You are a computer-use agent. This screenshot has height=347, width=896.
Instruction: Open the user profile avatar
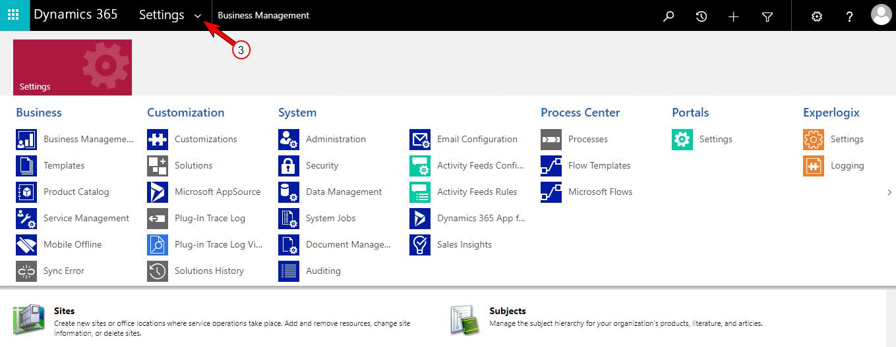click(881, 14)
